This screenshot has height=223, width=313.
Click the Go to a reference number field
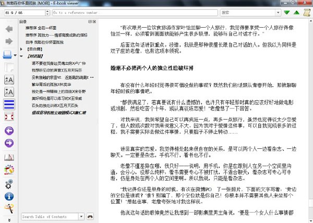(x=135, y=13)
